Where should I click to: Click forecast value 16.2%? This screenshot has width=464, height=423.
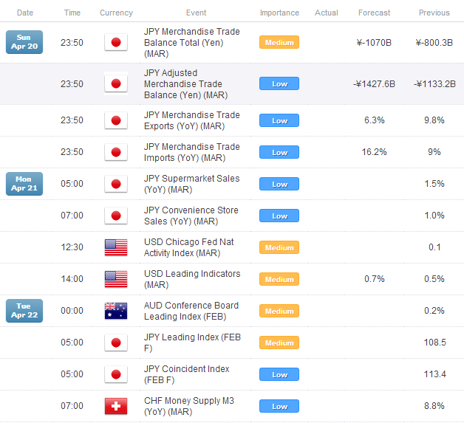pos(374,152)
